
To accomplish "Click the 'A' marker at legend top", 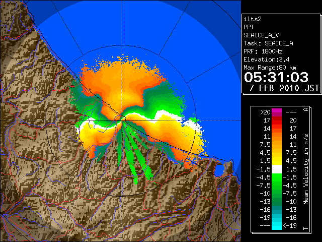I will pos(306,109).
